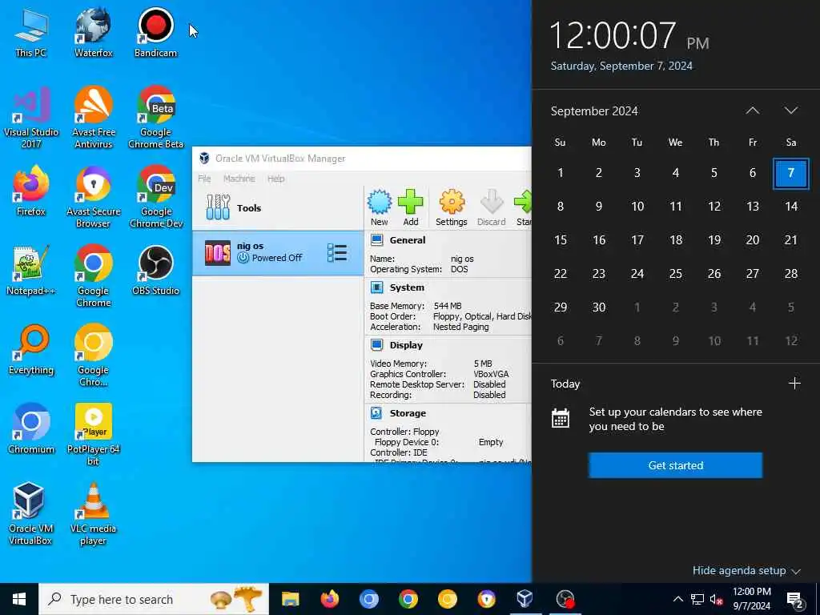Open the nig os machine list menu icon

[x=337, y=252]
